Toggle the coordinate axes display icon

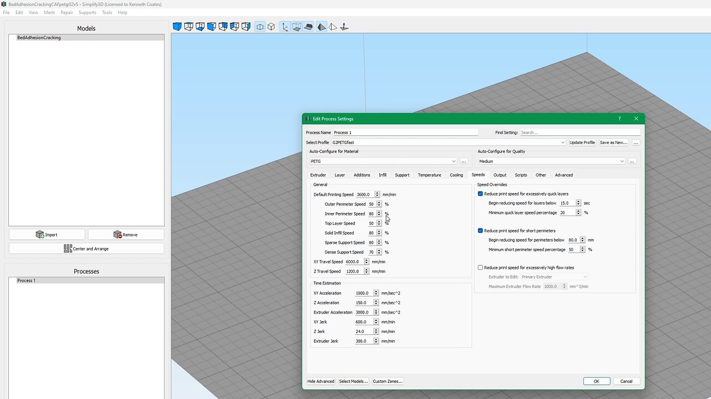285,27
